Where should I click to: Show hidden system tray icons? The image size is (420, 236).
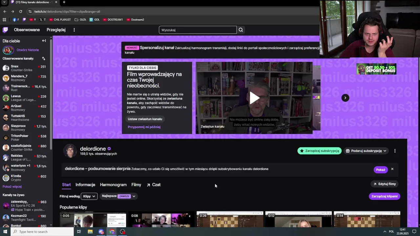click(385, 232)
